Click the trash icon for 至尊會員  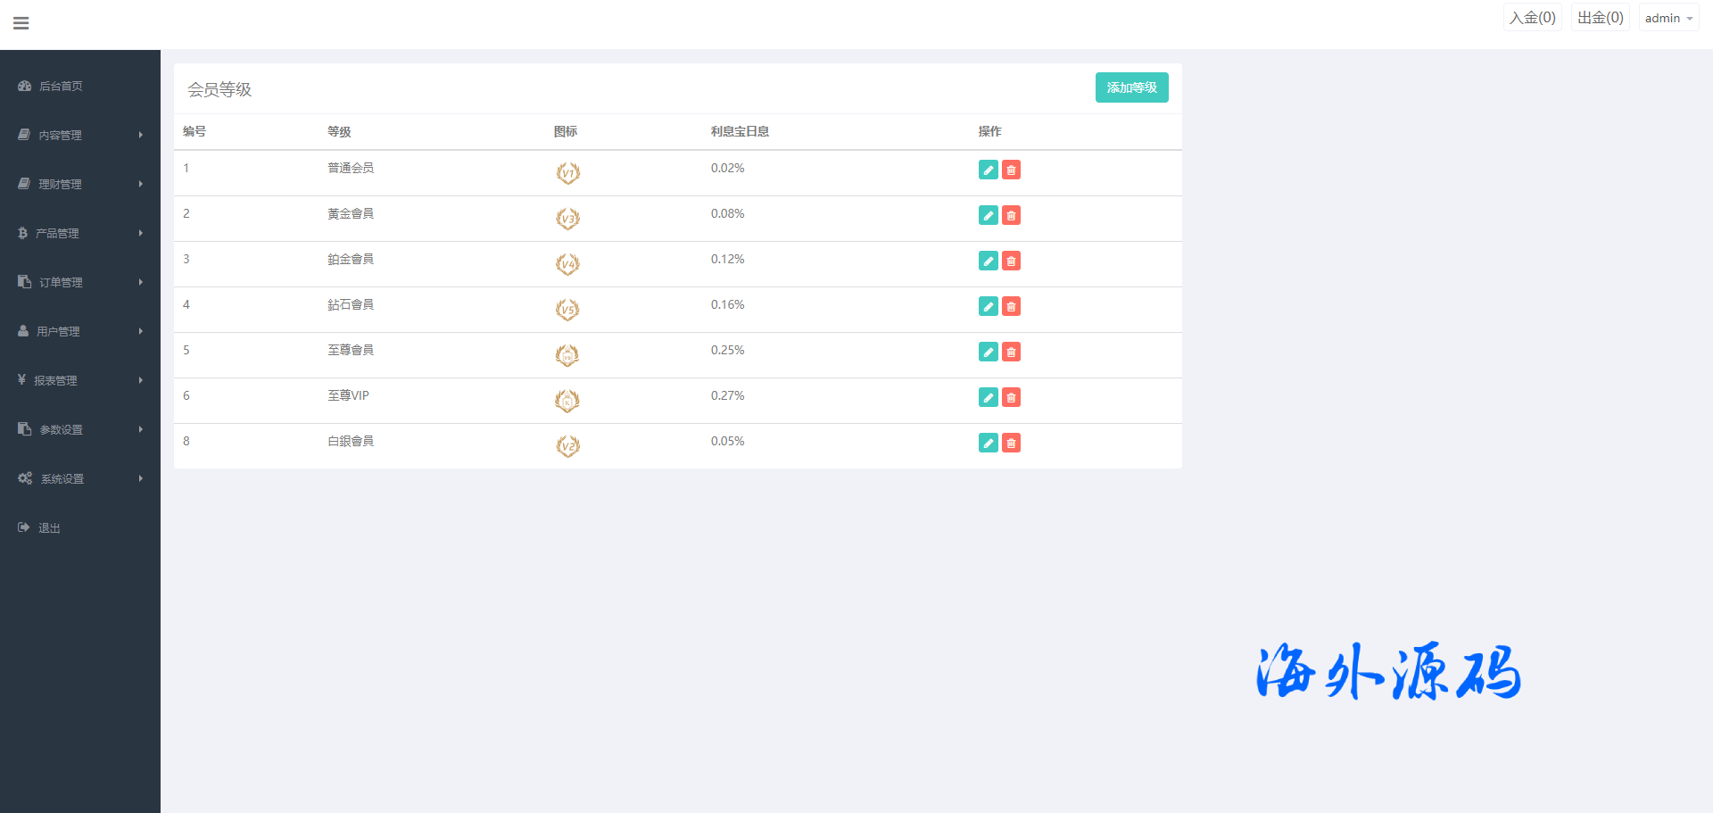tap(1011, 353)
